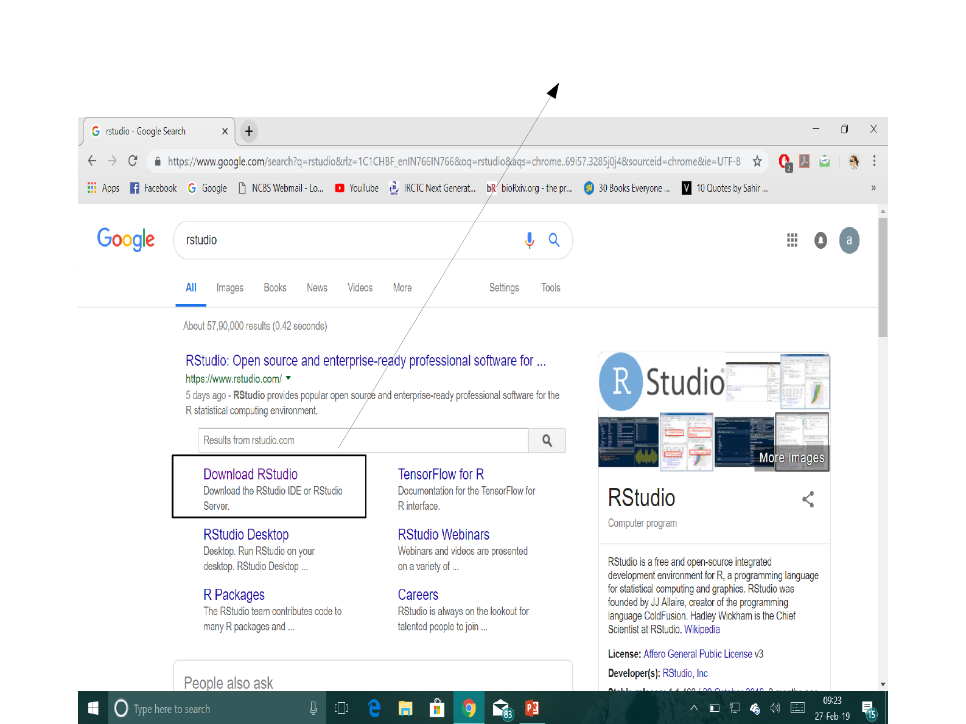Screen dimensions: 966x724
Task: Open the Download RStudio link
Action: 250,475
